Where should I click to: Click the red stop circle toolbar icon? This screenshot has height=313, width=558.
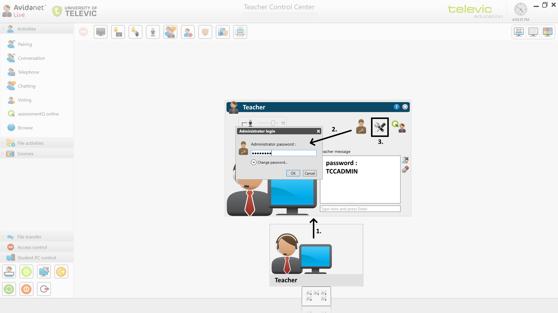click(x=83, y=32)
